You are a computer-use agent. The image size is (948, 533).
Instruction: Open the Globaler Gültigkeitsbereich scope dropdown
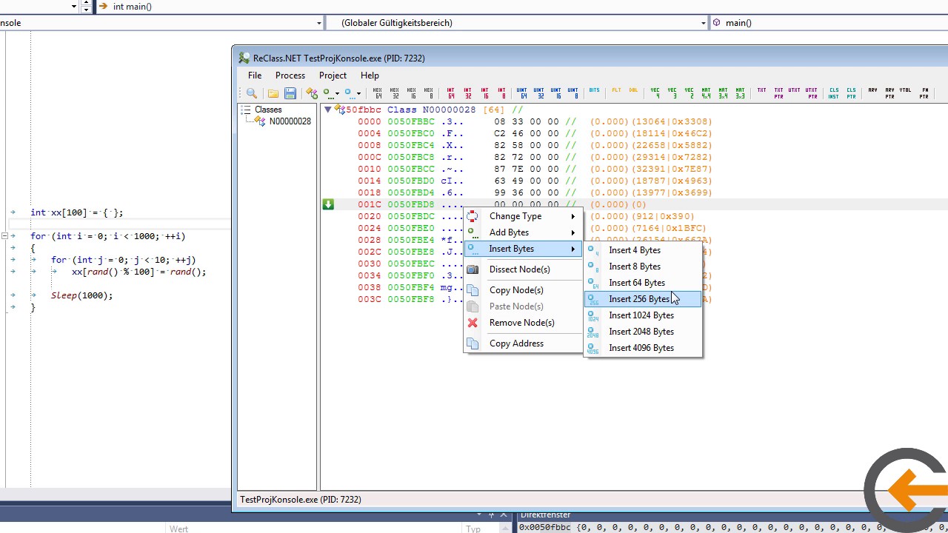[703, 23]
